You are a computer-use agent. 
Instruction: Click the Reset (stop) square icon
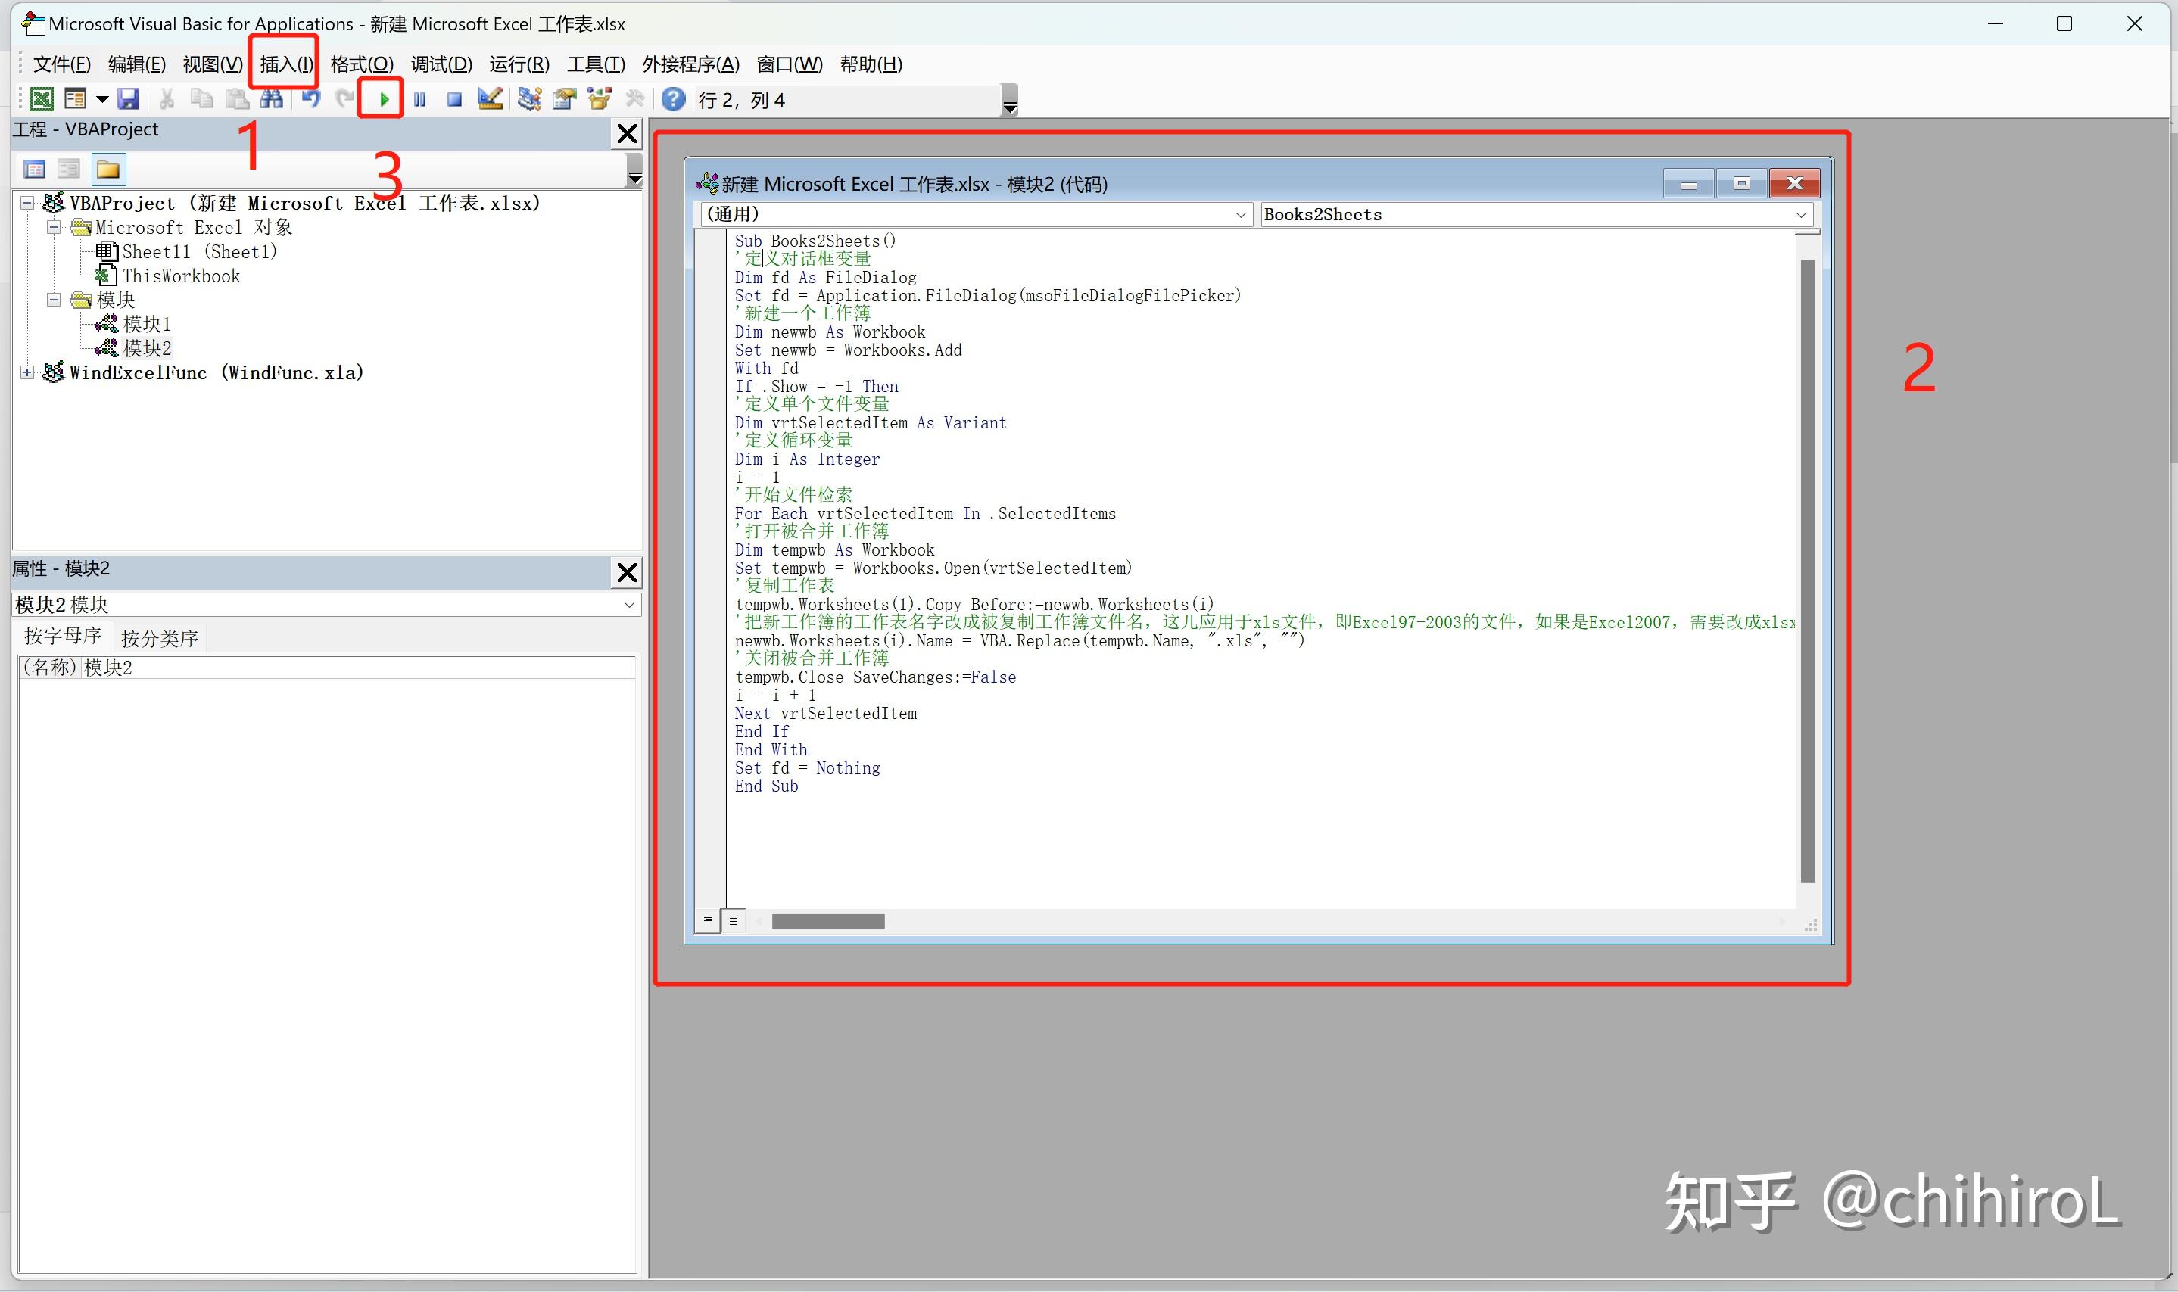pyautogui.click(x=453, y=100)
